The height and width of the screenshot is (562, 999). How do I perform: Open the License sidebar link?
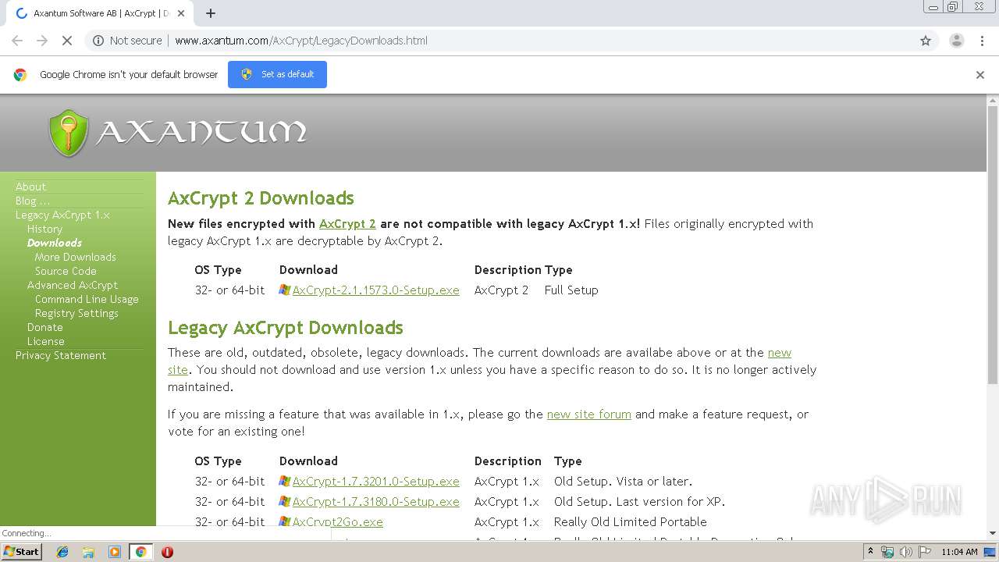[46, 341]
